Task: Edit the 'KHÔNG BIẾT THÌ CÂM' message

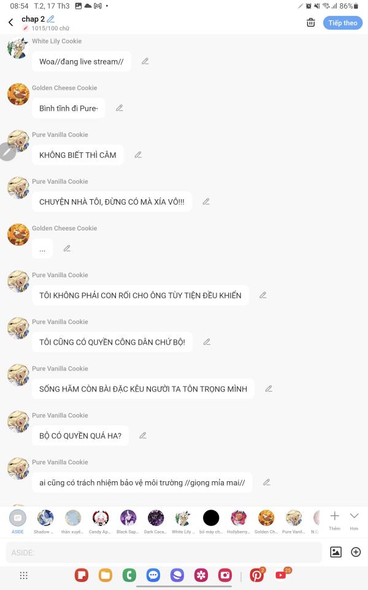Action: pyautogui.click(x=138, y=155)
